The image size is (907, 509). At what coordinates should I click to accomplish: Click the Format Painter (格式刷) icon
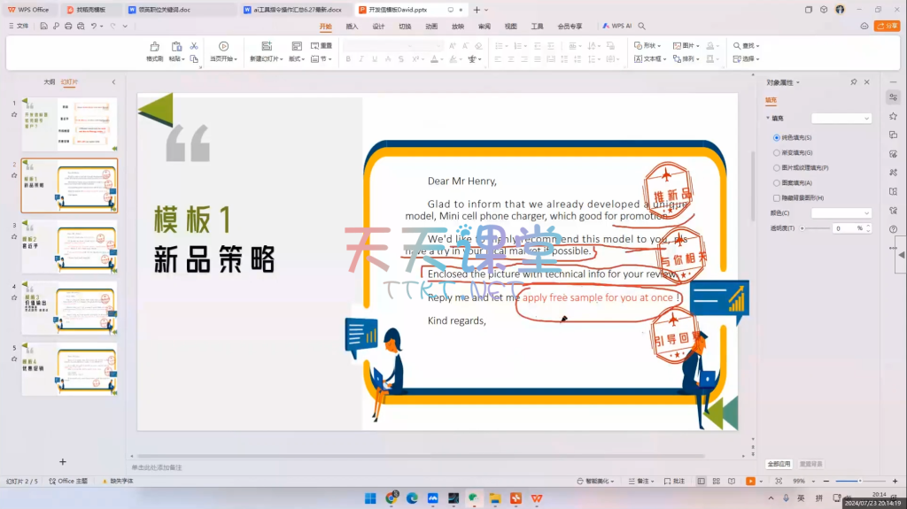coord(154,50)
